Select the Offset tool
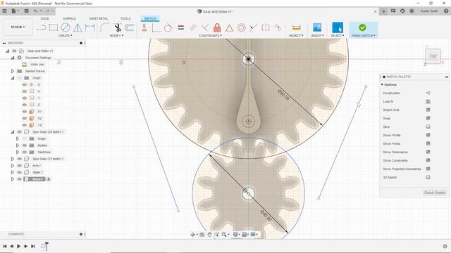 point(130,27)
